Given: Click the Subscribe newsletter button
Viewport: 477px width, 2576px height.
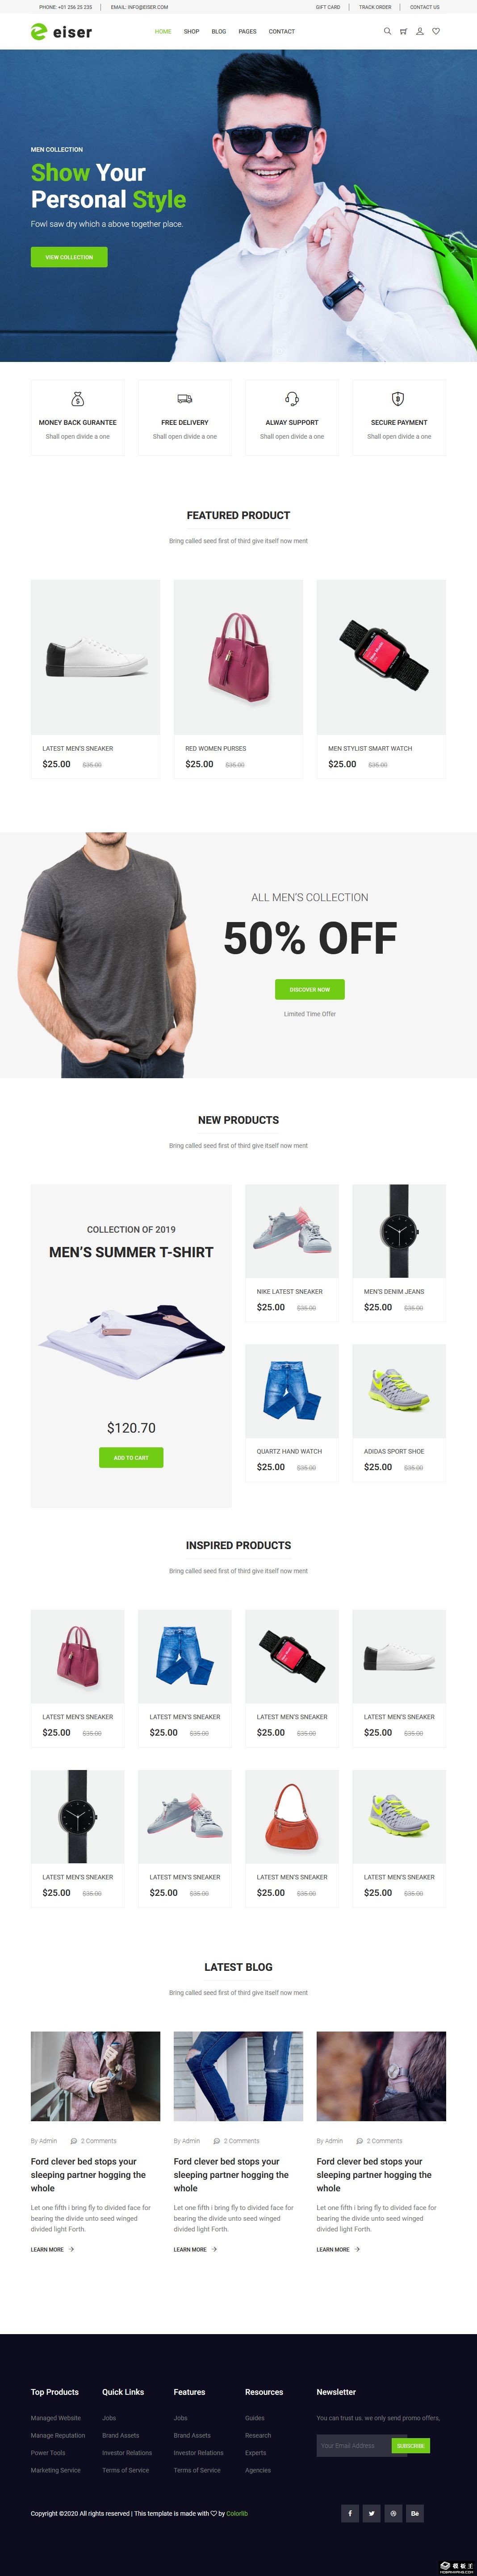Looking at the screenshot, I should [411, 2445].
